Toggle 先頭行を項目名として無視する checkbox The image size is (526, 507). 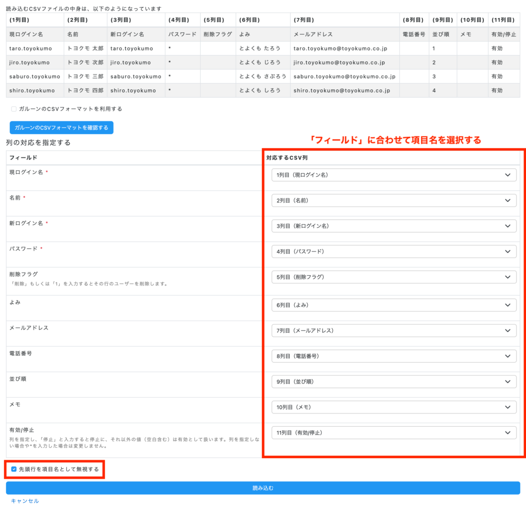tap(14, 469)
